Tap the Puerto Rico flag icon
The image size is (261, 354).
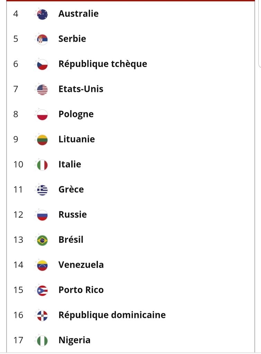tap(42, 290)
